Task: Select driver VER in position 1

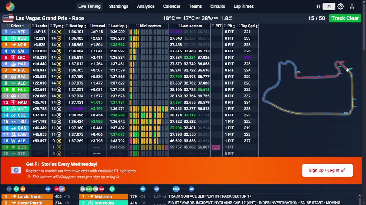Action: pyautogui.click(x=15, y=32)
